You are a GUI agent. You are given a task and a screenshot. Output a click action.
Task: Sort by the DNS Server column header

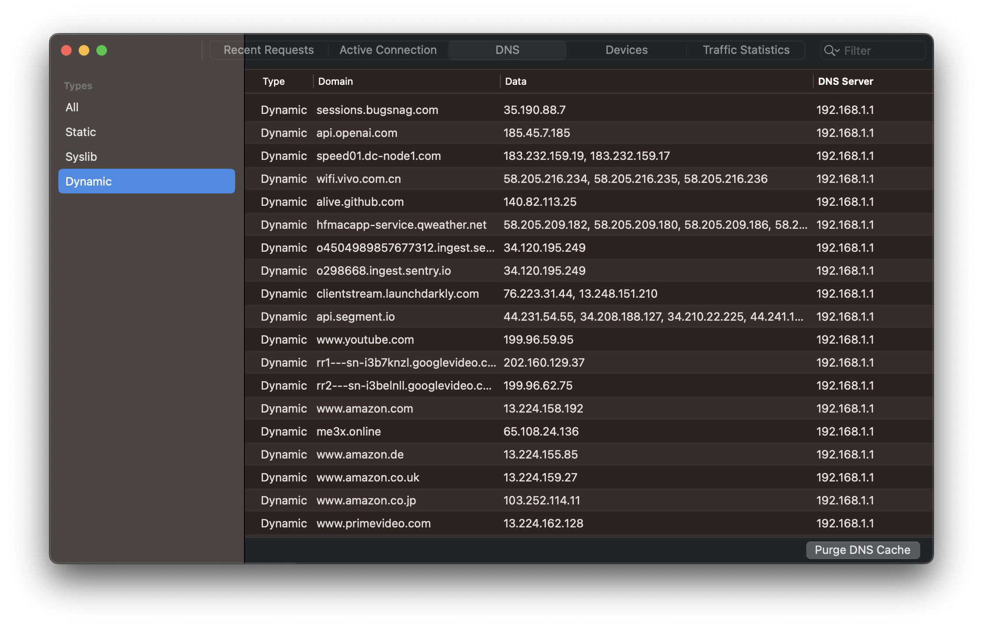845,81
